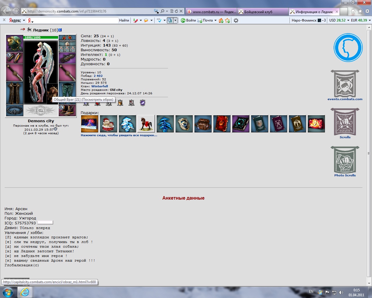Click Войти on the Yandex bar
372x298 pixels.
coord(188,20)
